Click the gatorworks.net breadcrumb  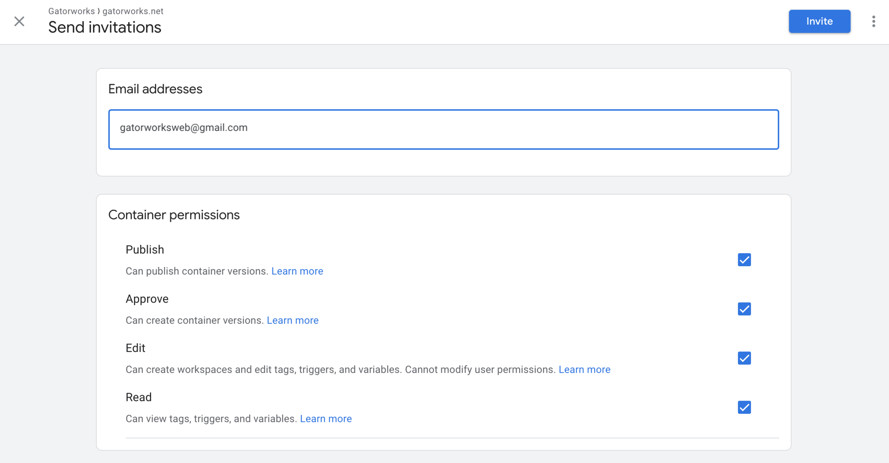pyautogui.click(x=133, y=11)
